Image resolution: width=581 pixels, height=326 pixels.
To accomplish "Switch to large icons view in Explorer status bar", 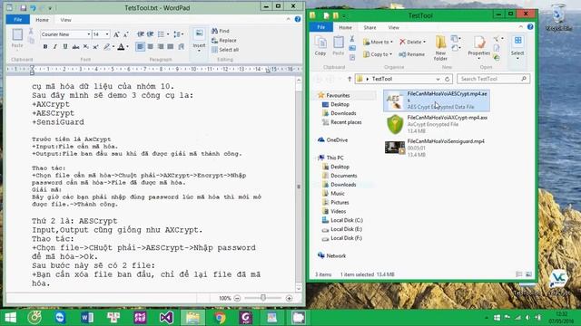I will point(528,274).
